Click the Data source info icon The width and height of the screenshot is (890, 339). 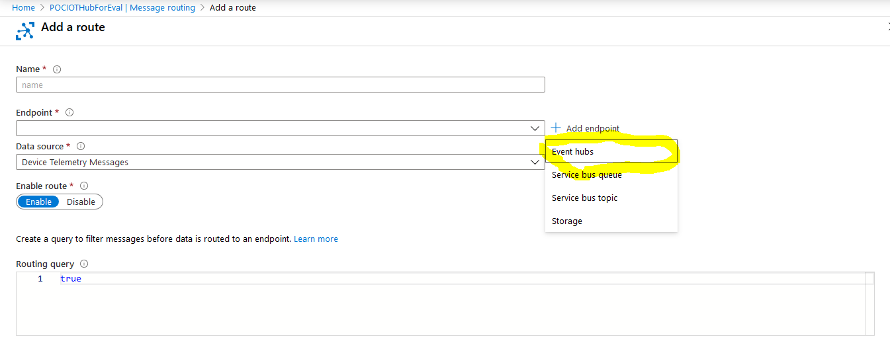(x=81, y=147)
